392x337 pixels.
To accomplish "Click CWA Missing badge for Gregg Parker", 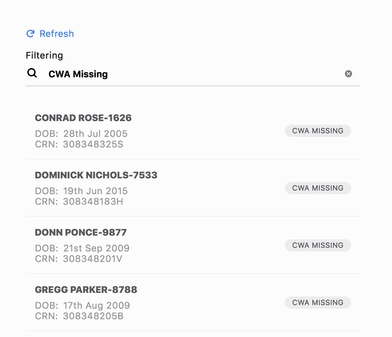I will coord(318,302).
